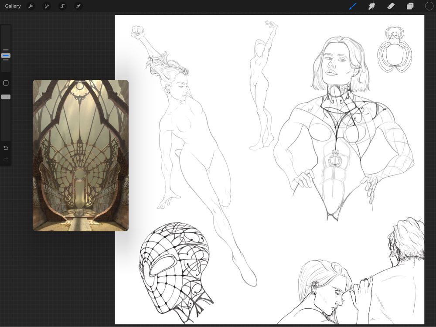Return to the Gallery
This screenshot has width=436, height=327.
point(13,6)
